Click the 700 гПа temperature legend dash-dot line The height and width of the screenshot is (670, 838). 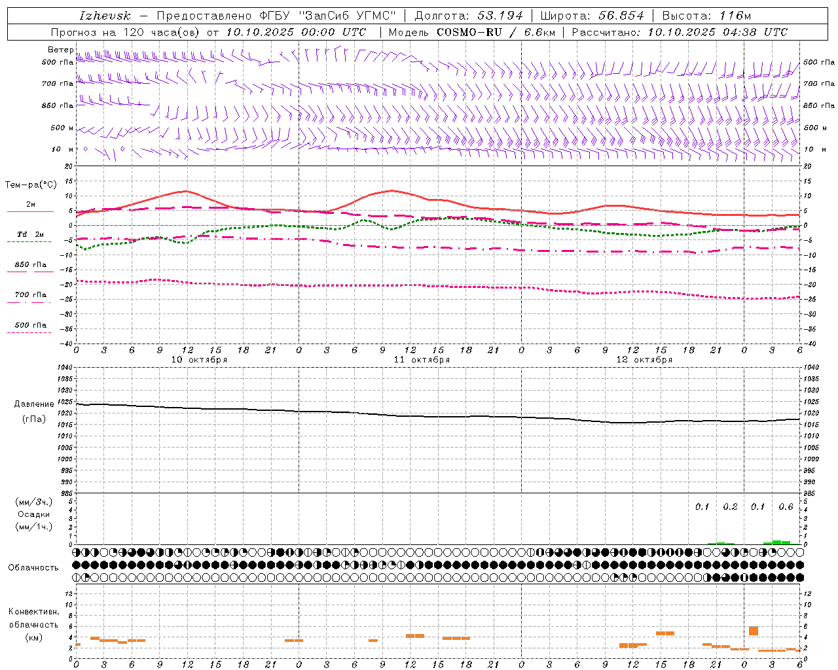[x=29, y=302]
